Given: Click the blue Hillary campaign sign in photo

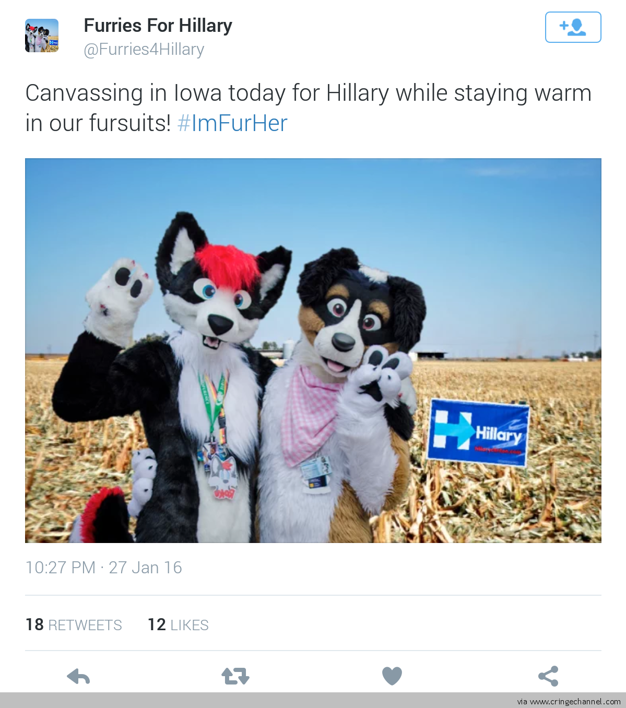Looking at the screenshot, I should point(478,433).
